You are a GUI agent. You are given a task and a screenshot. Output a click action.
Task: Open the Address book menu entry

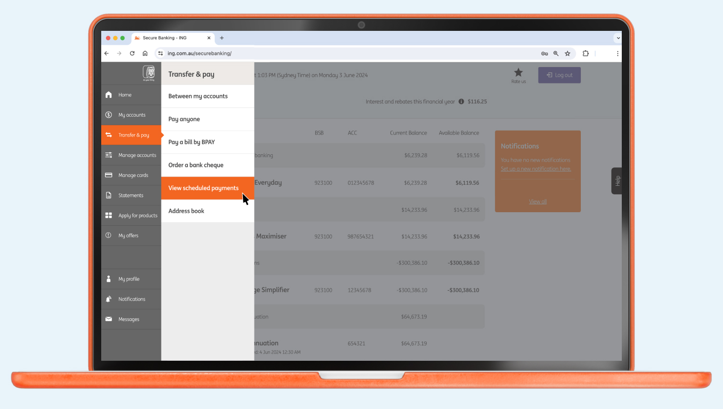click(186, 211)
